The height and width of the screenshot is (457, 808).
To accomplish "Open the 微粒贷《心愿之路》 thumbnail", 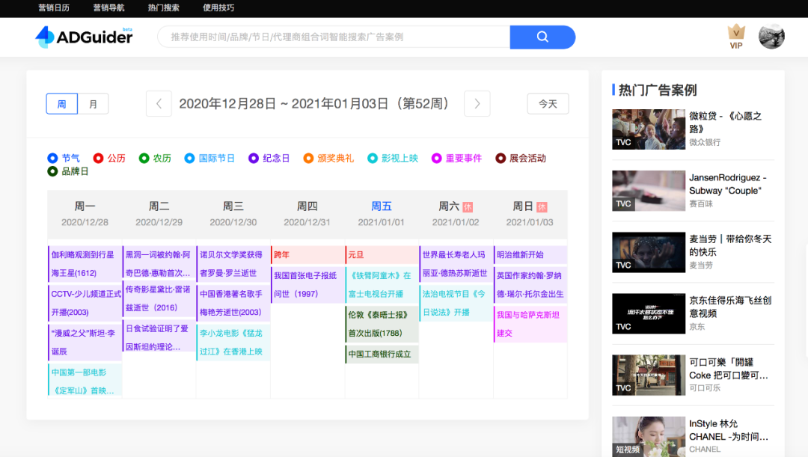I will pos(648,129).
